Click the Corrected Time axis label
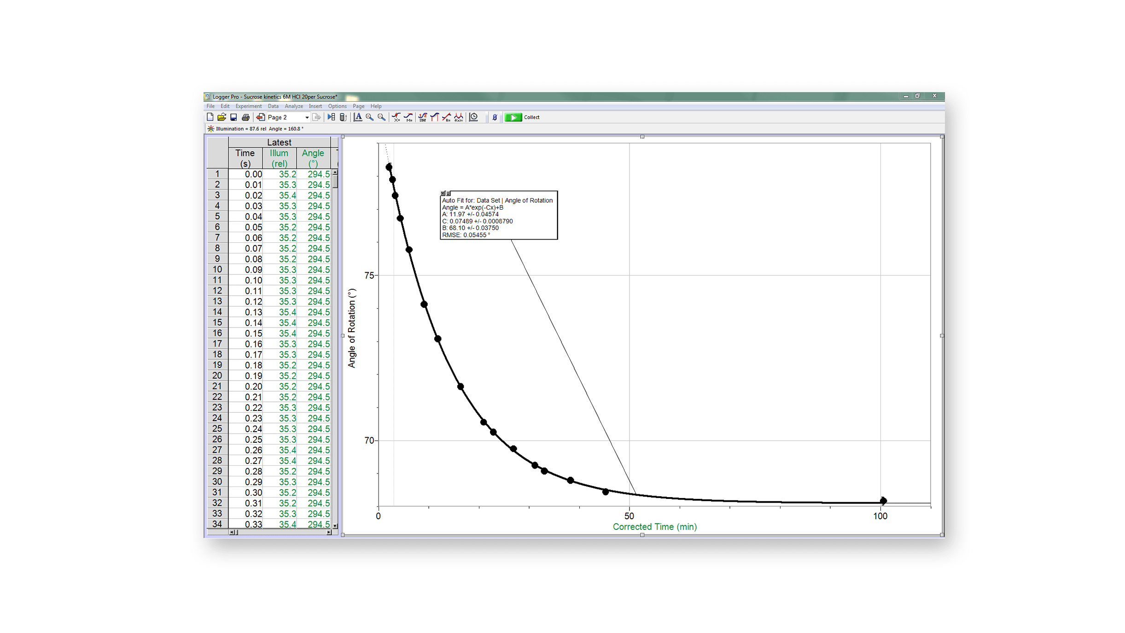Screen dimensions: 1125x633 click(654, 527)
